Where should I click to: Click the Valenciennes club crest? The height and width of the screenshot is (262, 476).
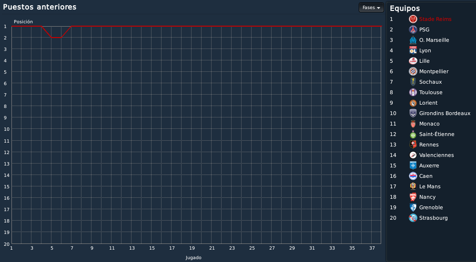413,155
